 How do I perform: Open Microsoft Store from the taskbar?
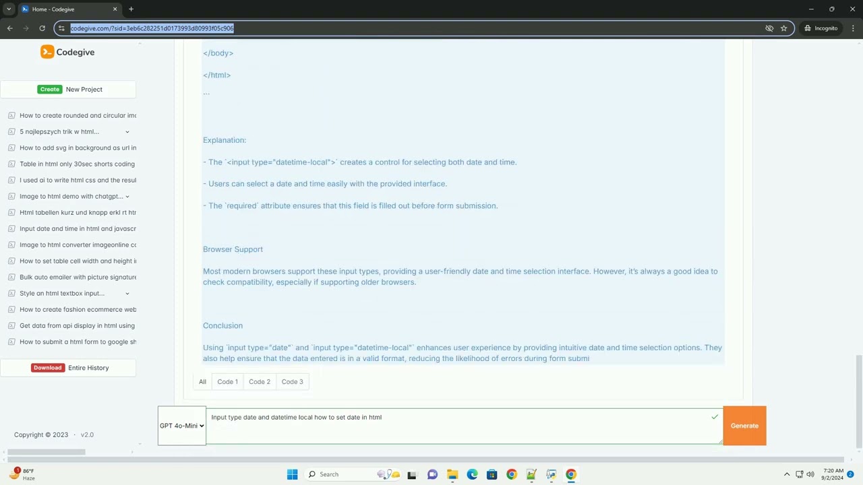(x=492, y=474)
